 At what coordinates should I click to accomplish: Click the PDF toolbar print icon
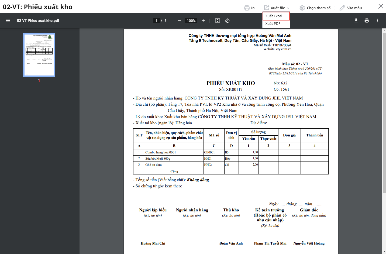[x=367, y=20]
